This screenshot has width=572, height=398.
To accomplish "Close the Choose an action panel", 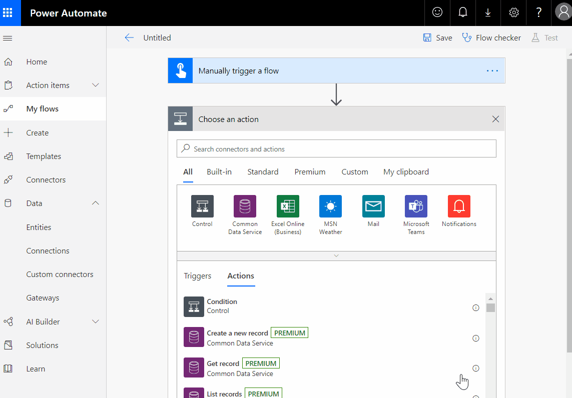I will [x=495, y=119].
